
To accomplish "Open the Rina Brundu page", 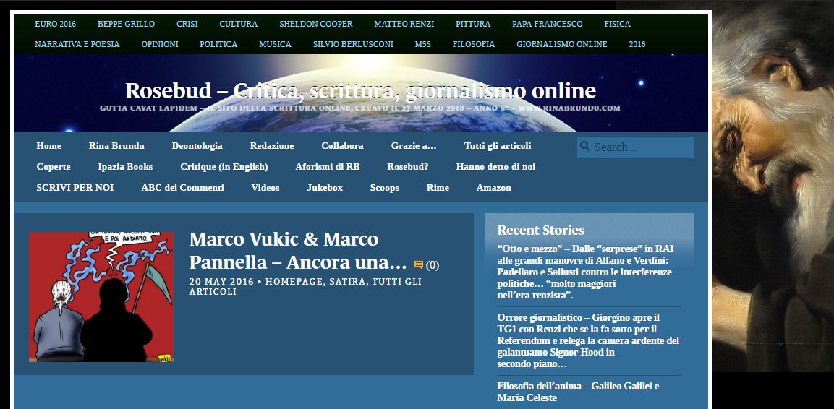I will (x=116, y=145).
